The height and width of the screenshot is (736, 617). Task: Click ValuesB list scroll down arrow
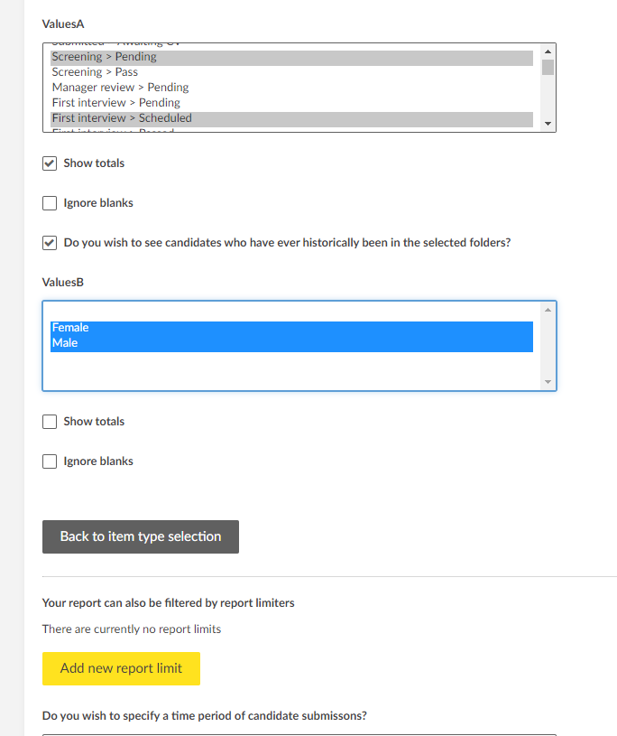coord(548,382)
